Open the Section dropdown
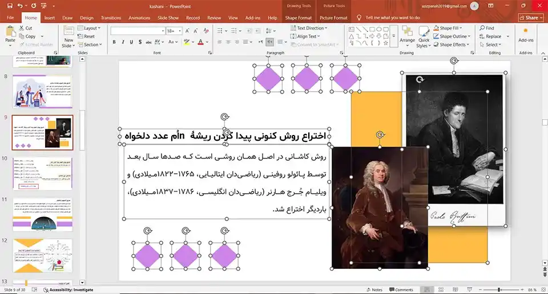The image size is (548, 294). pyautogui.click(x=90, y=44)
